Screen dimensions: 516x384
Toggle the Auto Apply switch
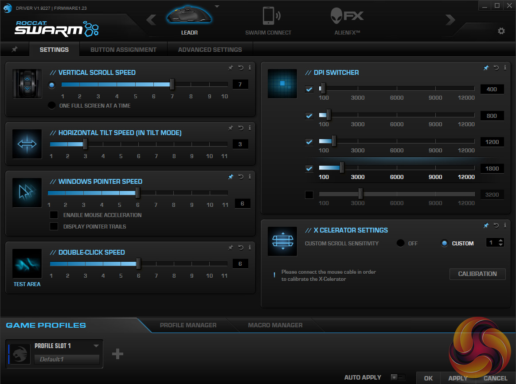[x=398, y=377]
